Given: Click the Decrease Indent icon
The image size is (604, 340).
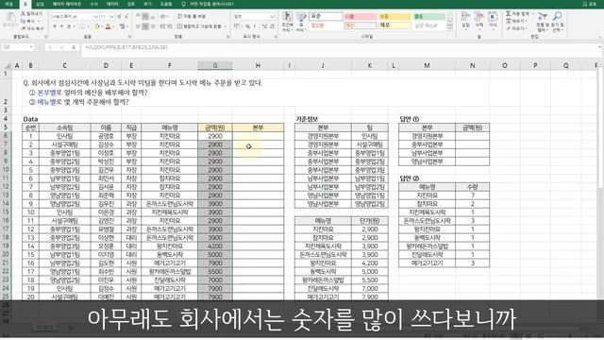Looking at the screenshot, I should (162, 26).
